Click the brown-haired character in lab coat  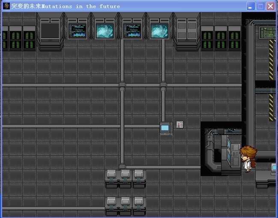(x=248, y=159)
